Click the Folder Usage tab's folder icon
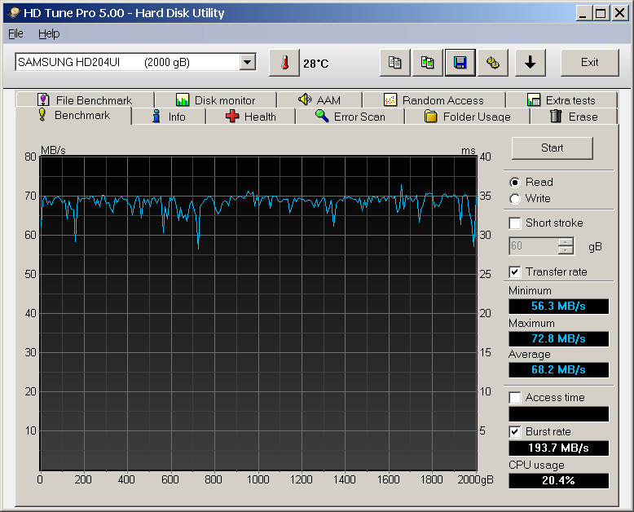 (430, 117)
